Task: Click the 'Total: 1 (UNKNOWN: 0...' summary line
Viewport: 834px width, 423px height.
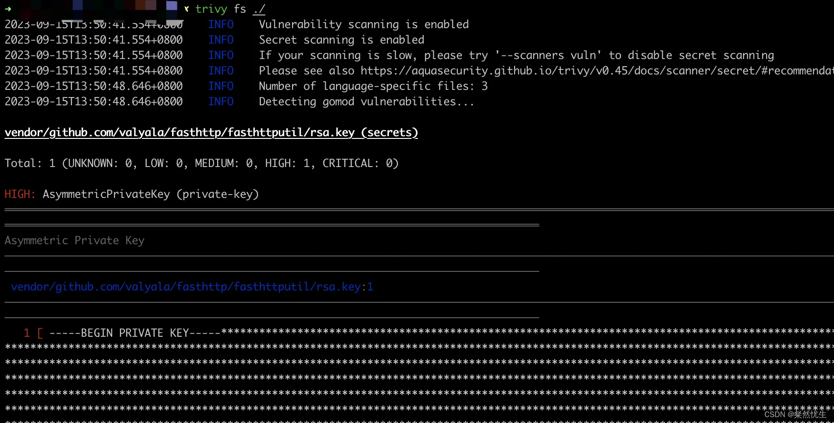Action: [202, 163]
